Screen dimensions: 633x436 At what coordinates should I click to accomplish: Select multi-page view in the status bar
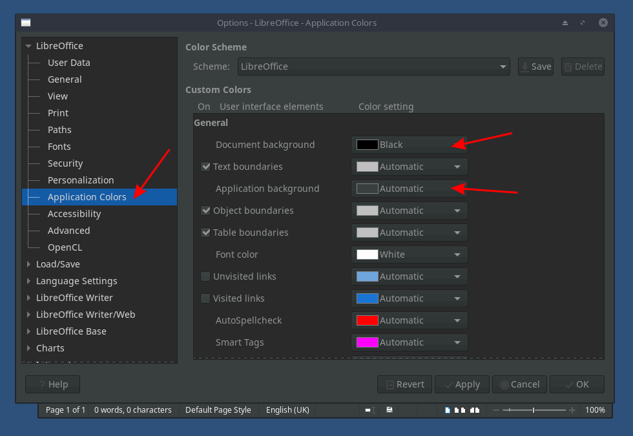pyautogui.click(x=460, y=410)
